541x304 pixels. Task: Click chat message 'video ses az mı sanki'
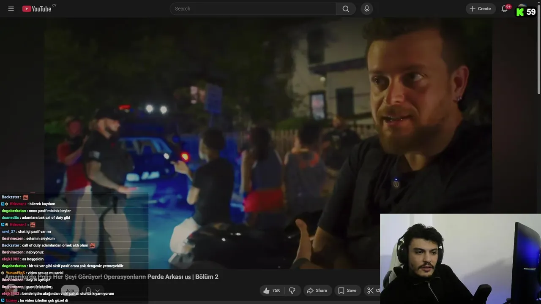pyautogui.click(x=45, y=273)
